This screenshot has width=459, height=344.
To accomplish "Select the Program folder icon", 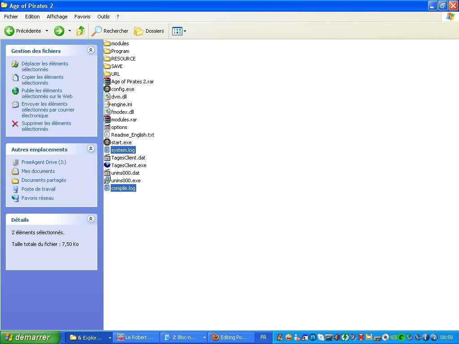I will 107,51.
